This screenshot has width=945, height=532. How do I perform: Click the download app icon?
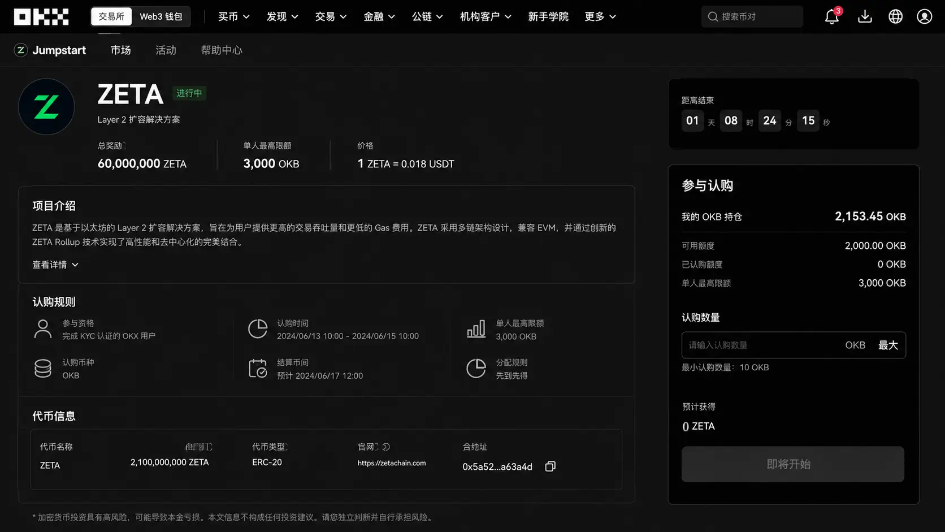[x=865, y=16]
